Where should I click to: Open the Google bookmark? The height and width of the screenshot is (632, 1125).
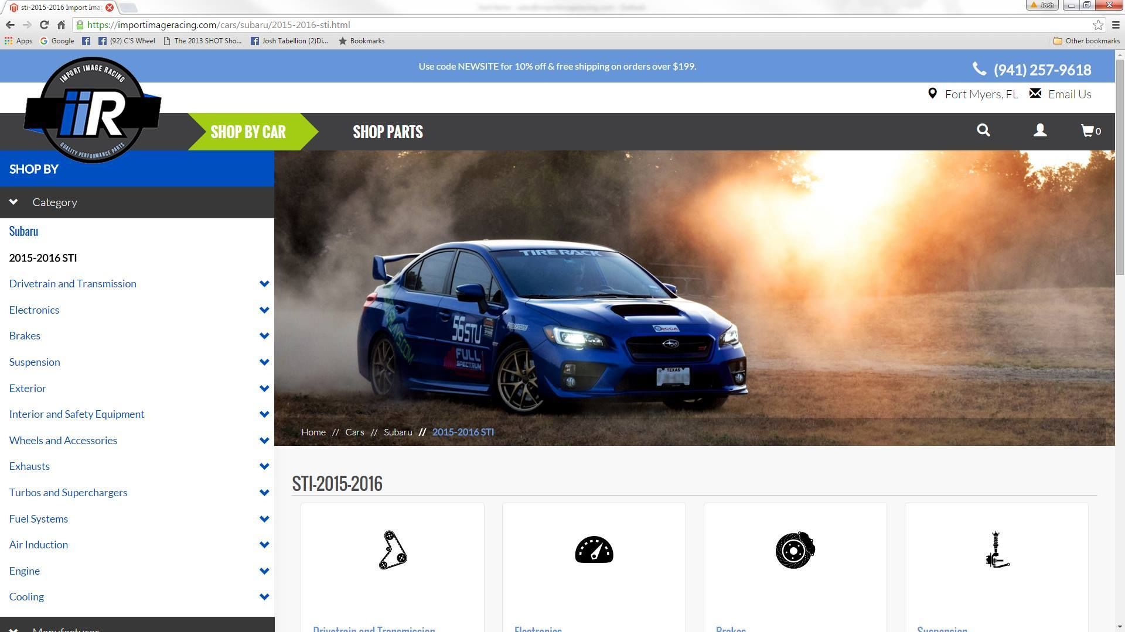pos(57,41)
